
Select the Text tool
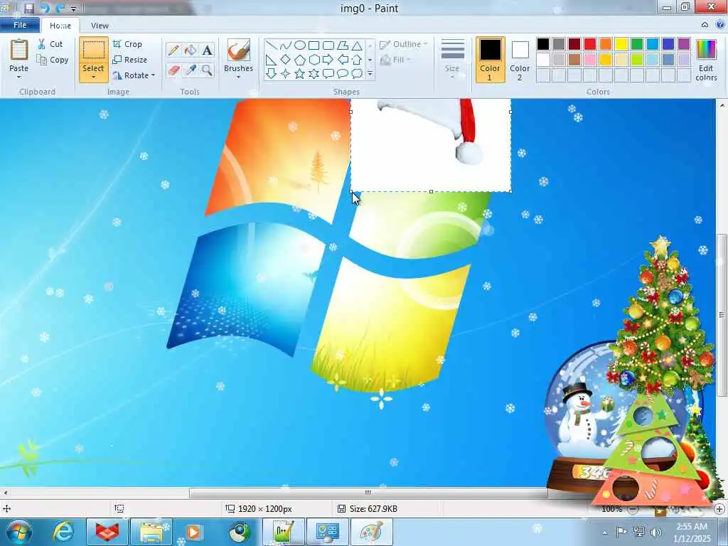[x=207, y=50]
